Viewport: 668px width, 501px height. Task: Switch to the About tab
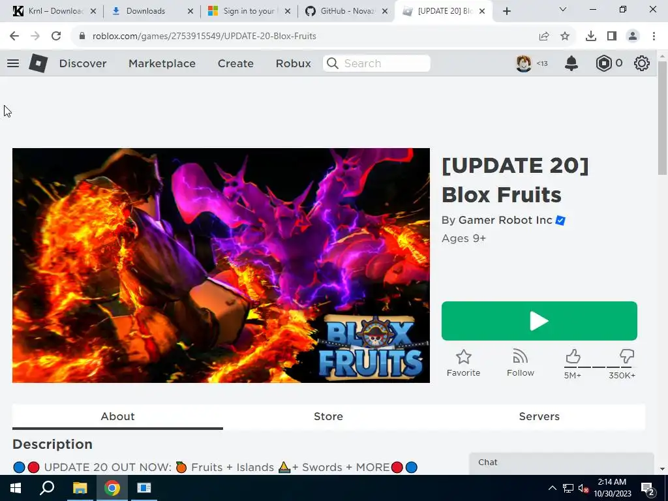(x=117, y=416)
